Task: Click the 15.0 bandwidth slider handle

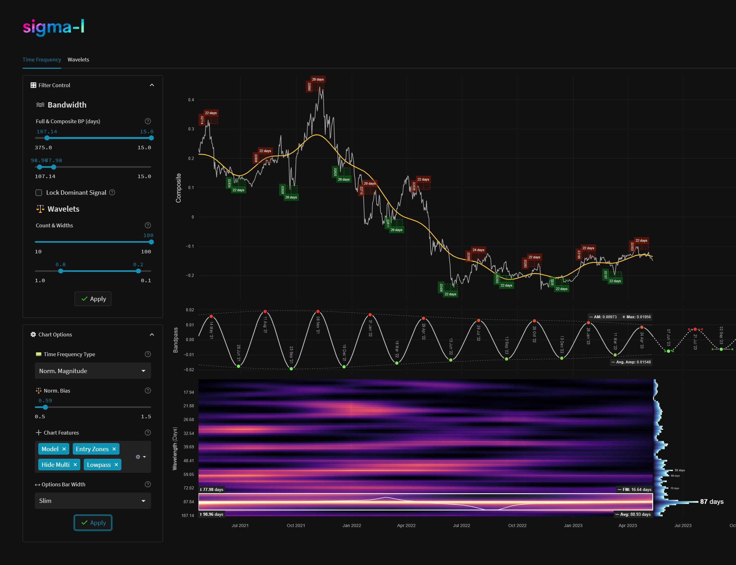Action: pyautogui.click(x=151, y=138)
